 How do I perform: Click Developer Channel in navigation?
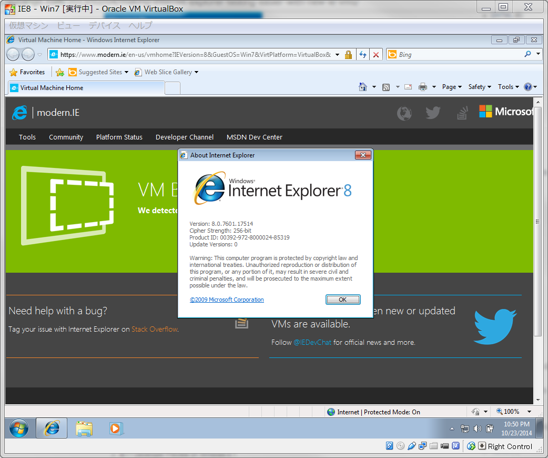point(185,137)
